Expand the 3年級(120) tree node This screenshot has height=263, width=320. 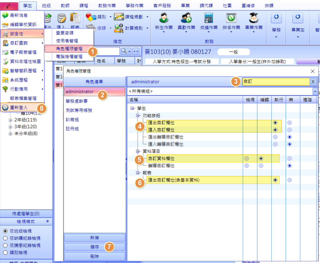10,127
